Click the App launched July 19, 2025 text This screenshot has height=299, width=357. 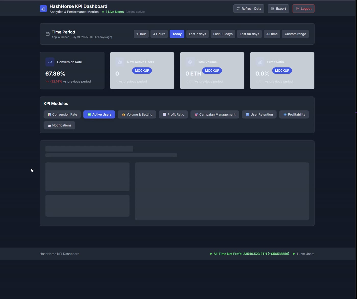(x=82, y=37)
